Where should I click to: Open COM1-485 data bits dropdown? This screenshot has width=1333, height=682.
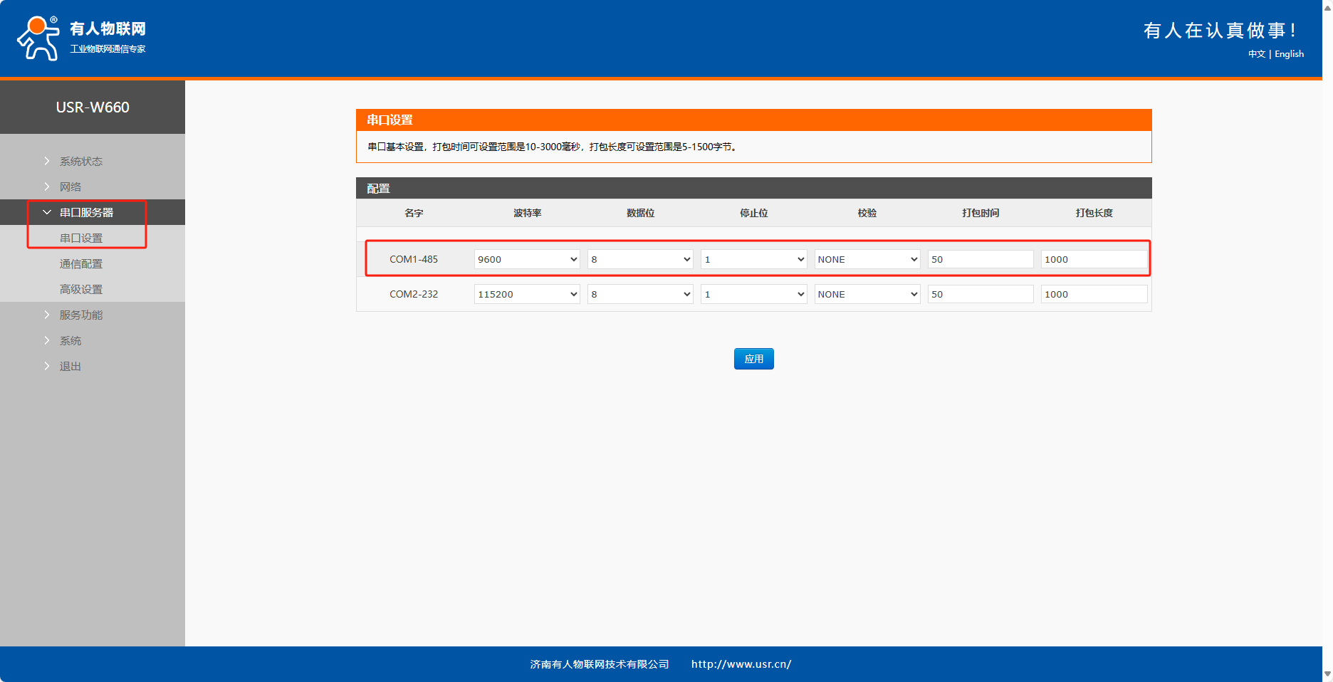point(640,260)
